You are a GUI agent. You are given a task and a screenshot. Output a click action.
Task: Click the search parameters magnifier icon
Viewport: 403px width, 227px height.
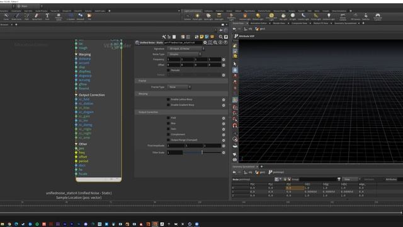pos(215,42)
